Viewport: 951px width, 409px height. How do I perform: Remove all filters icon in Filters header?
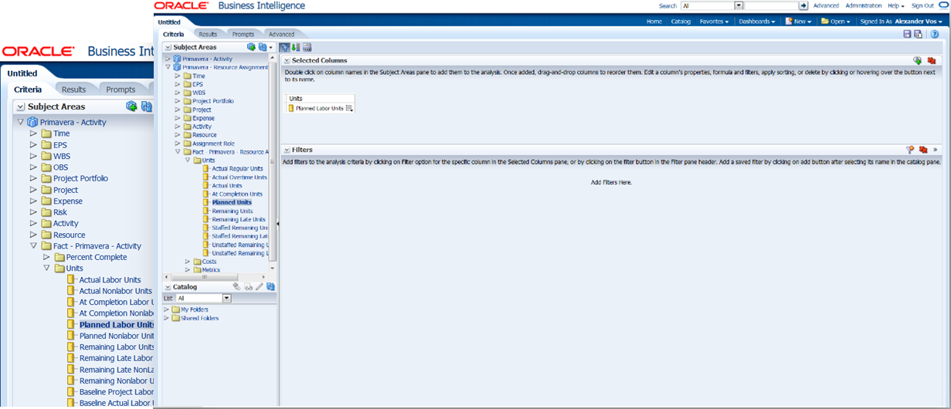click(x=922, y=150)
